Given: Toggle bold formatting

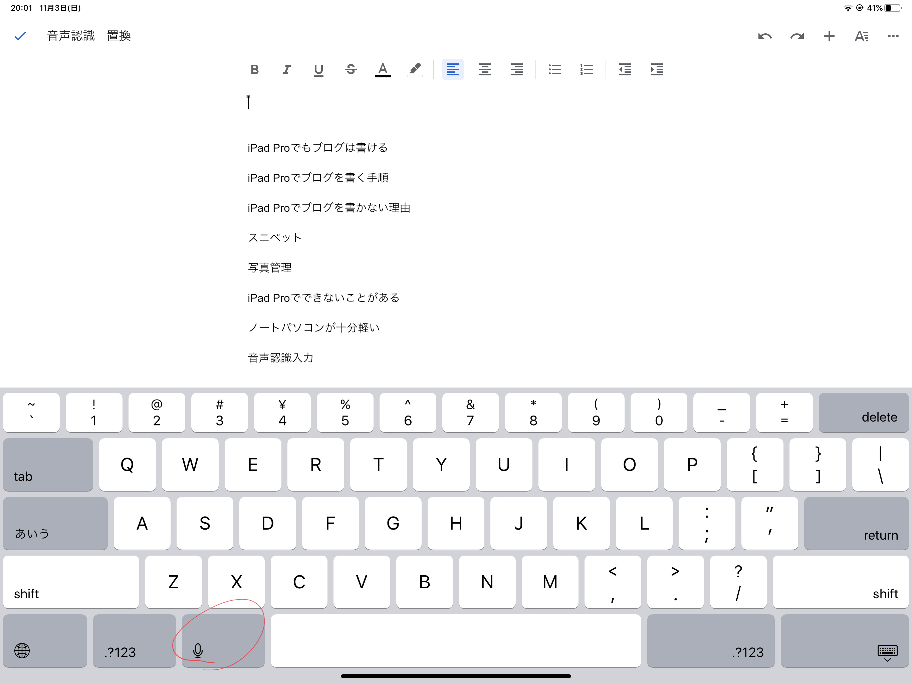Looking at the screenshot, I should 254,70.
